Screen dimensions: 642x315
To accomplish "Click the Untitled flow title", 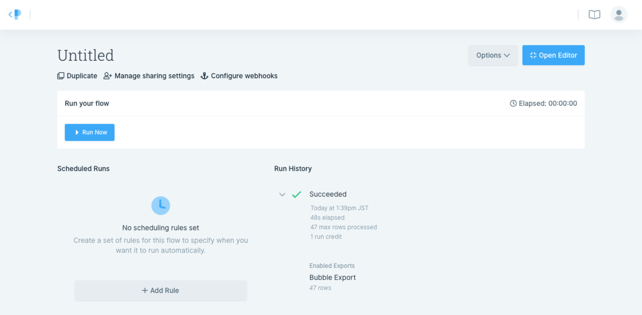I will [86, 56].
